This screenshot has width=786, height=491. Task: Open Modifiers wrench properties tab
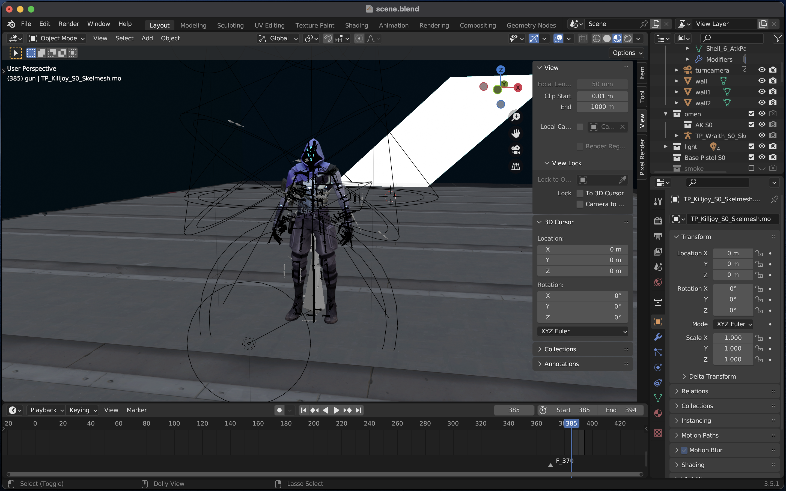pos(658,337)
